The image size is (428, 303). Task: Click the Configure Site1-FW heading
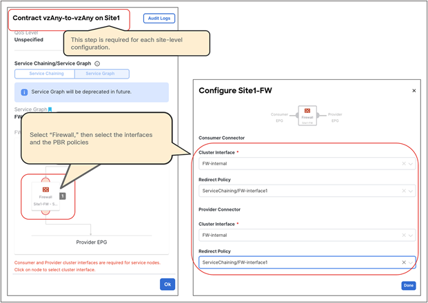pos(235,90)
